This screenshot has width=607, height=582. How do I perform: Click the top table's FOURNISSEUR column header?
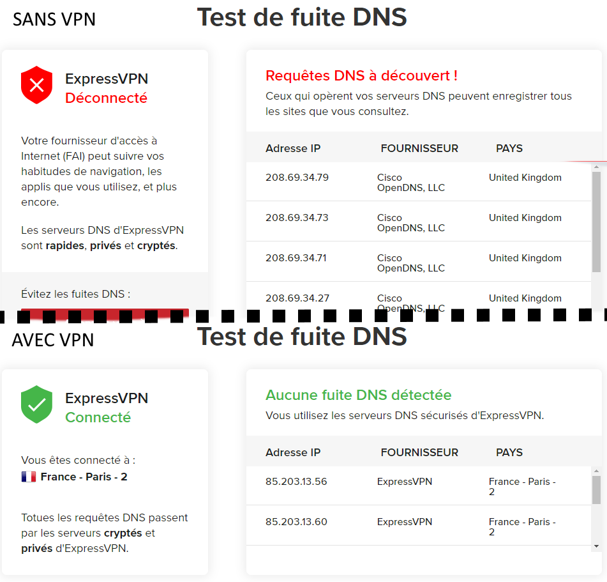click(419, 148)
